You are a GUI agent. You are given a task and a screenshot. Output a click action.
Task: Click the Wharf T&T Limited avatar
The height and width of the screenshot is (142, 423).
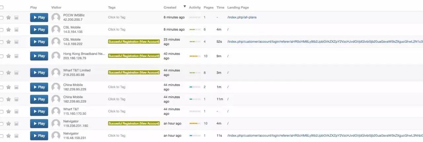pos(56,72)
